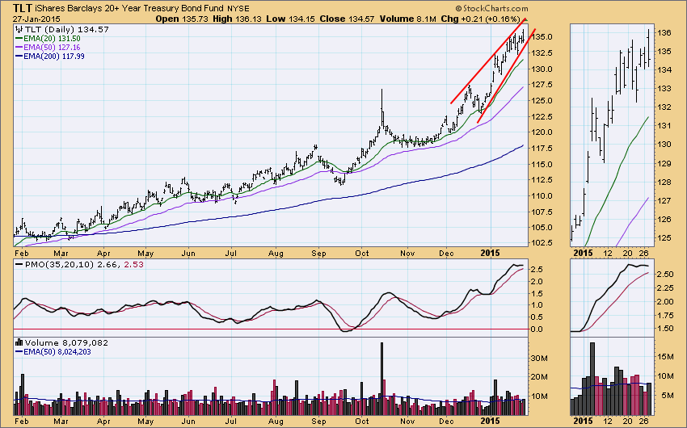Click the EMA(200) 117.99 legend text
This screenshot has height=428, width=687.
coord(54,56)
